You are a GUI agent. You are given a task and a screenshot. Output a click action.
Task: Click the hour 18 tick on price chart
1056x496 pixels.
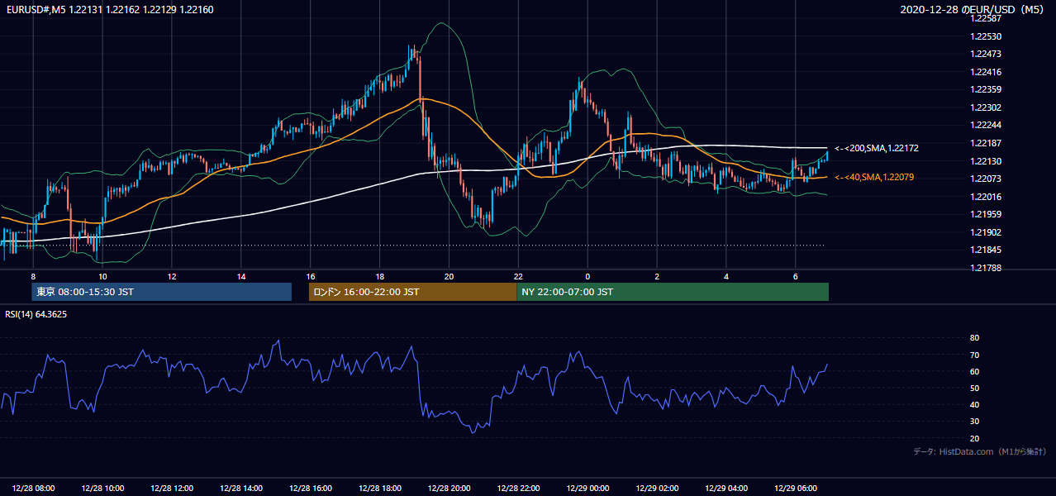point(379,275)
